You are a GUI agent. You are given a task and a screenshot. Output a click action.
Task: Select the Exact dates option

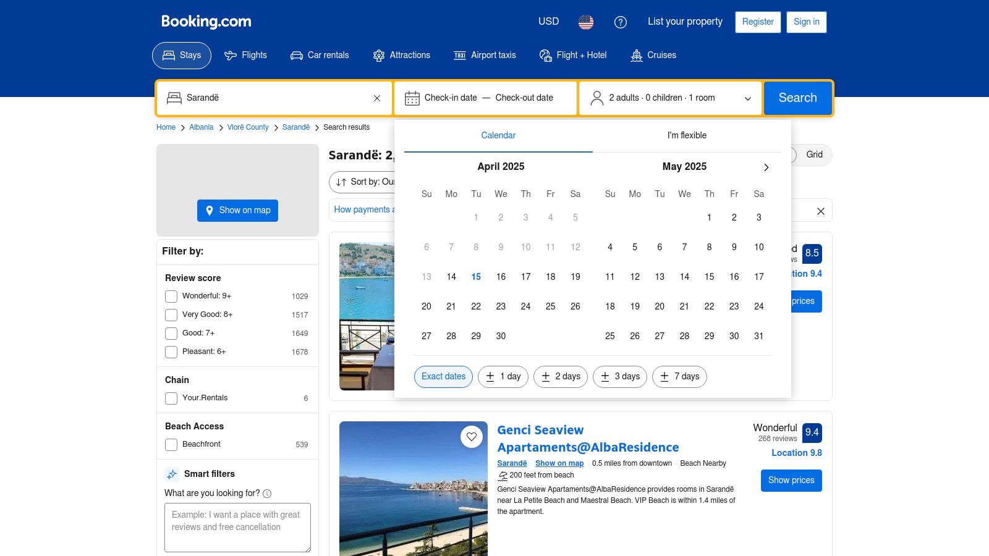pos(443,377)
